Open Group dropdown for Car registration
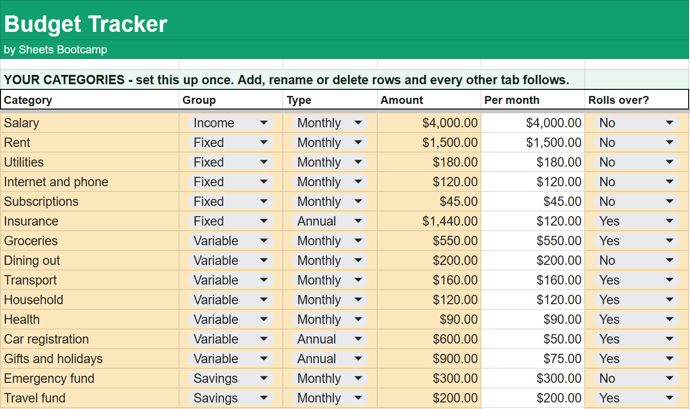This screenshot has width=690, height=409. pyautogui.click(x=231, y=339)
